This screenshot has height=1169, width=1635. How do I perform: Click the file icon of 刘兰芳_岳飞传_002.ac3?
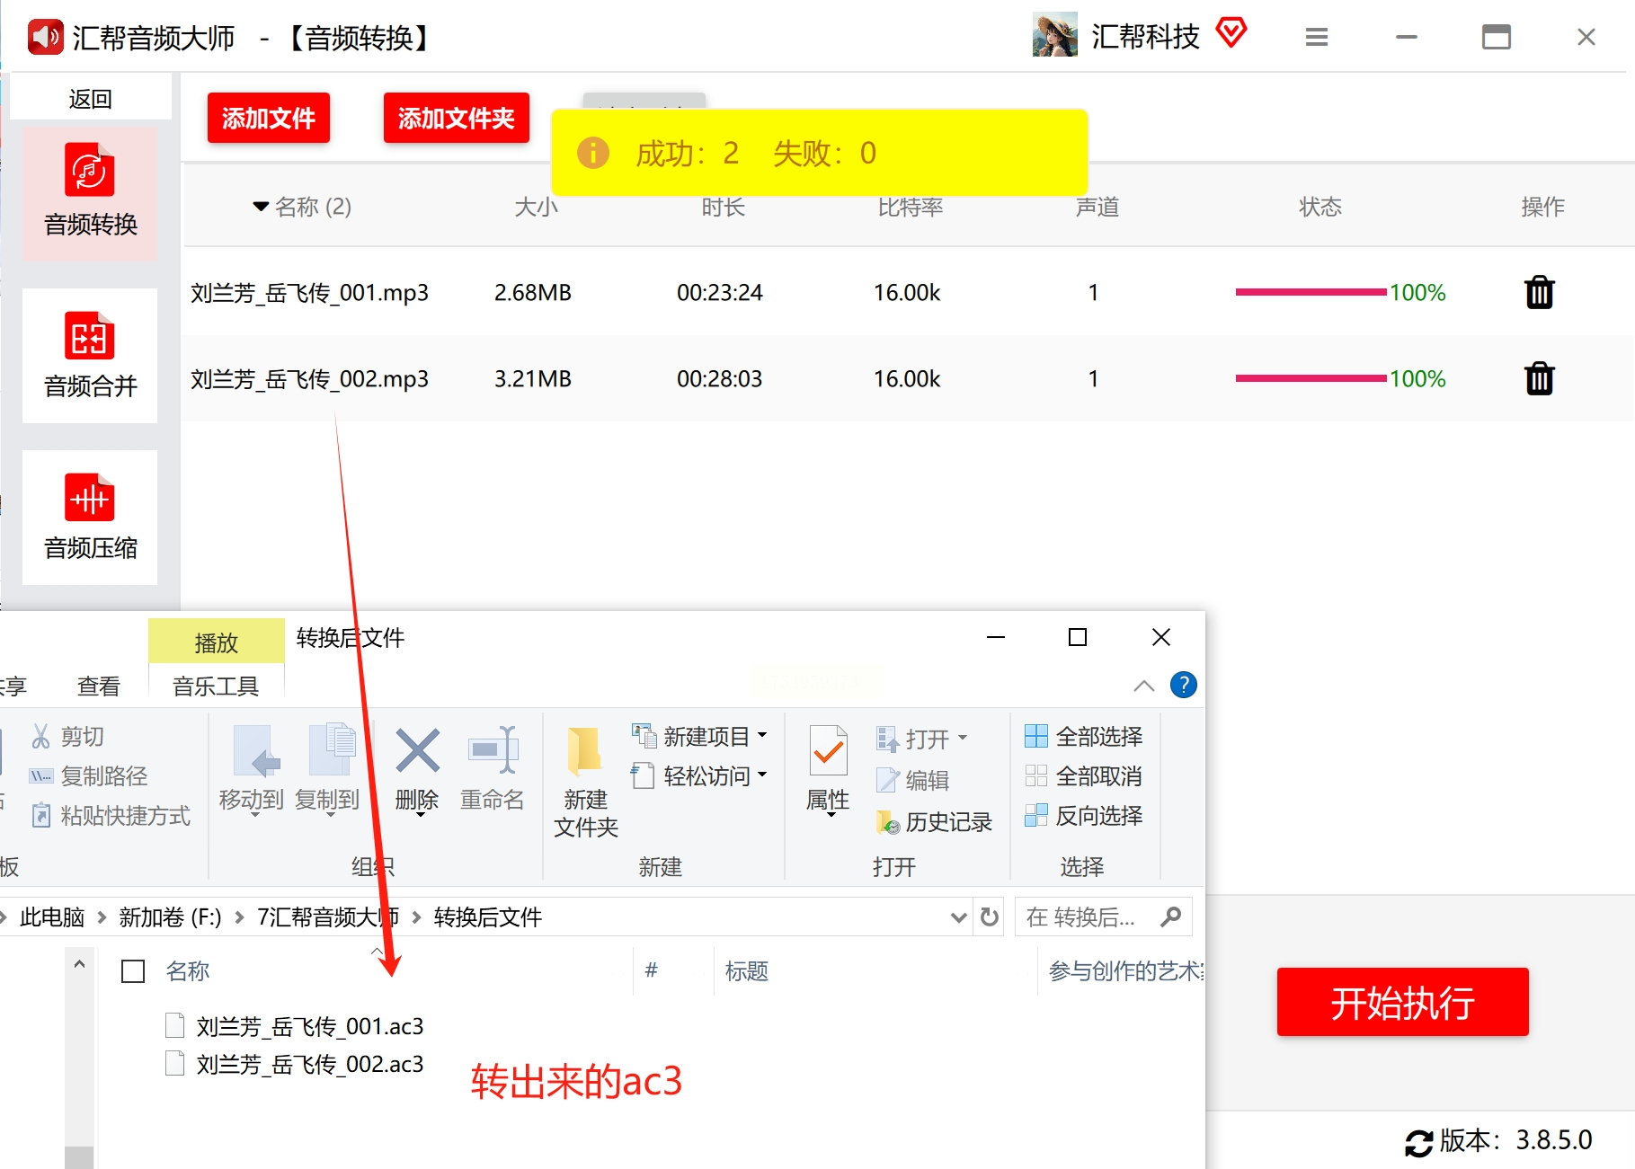175,1063
